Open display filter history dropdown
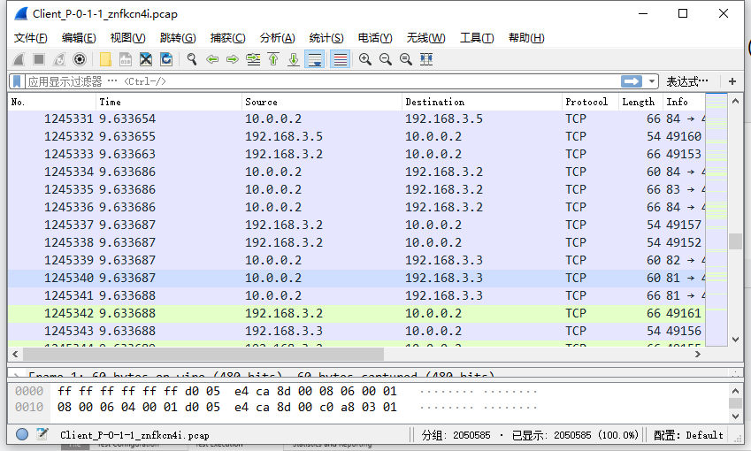 (x=651, y=81)
